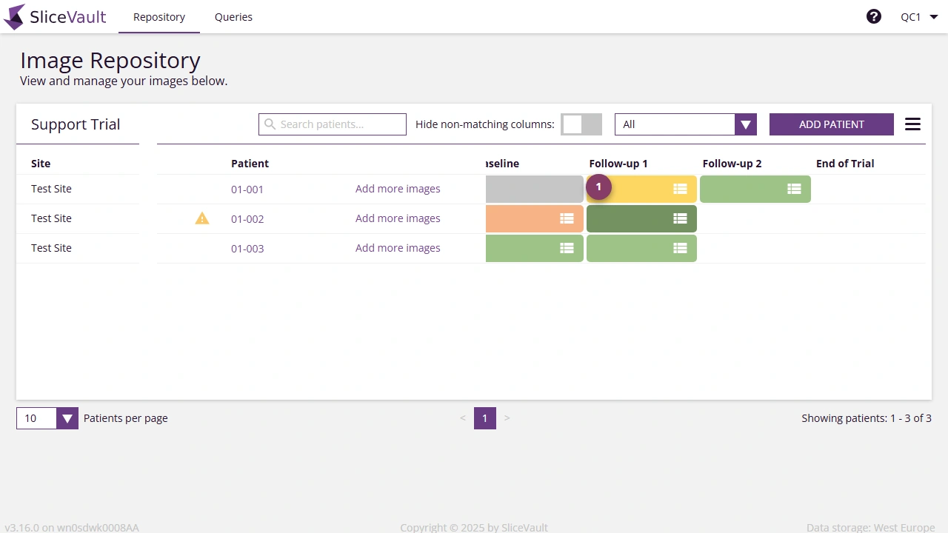948x533 pixels.
Task: Click the SliceVault logo
Action: coord(55,16)
